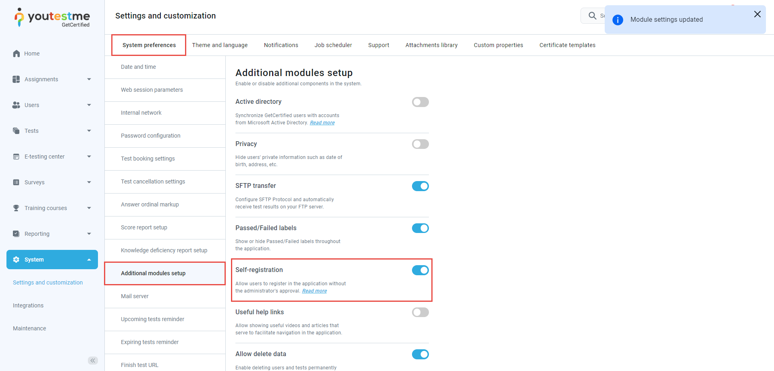Open the Integrations sidebar link

pos(28,305)
